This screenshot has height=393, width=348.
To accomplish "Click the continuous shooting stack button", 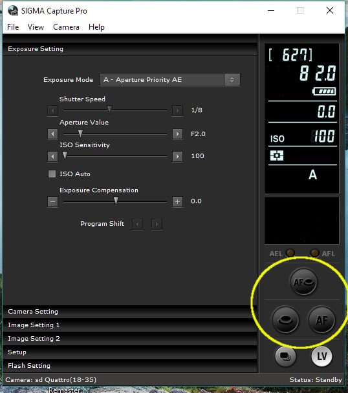I will point(285,356).
